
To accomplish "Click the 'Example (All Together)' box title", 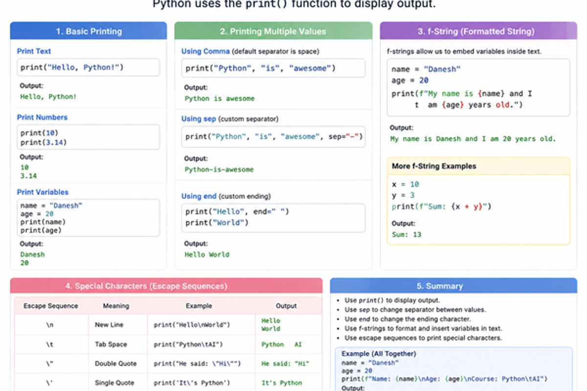I will coord(379,353).
